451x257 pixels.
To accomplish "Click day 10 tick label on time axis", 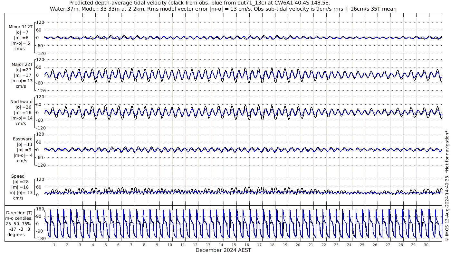I will click(169, 245).
